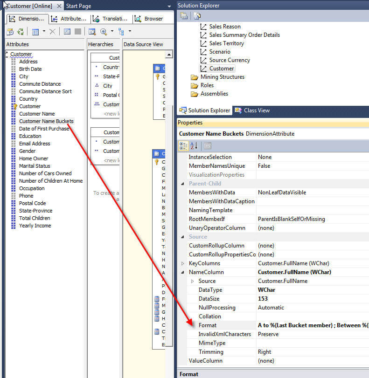This screenshot has height=378, width=369.
Task: Click the Property Pages icon in Properties
Action: point(208,146)
